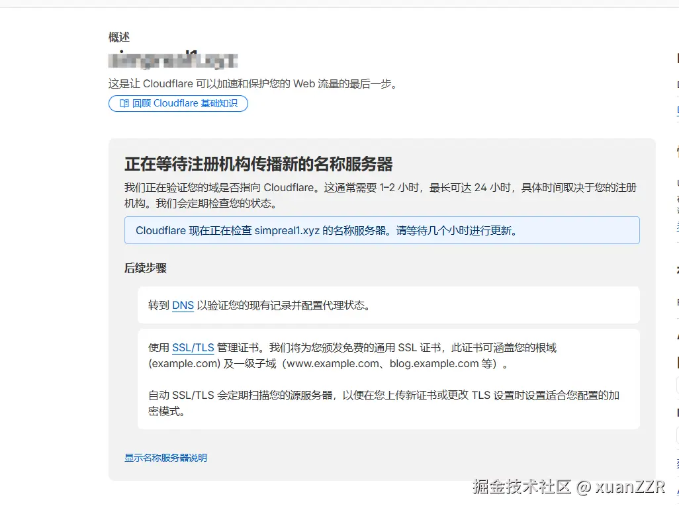Click book icon in 回顾 Cloudflare button

(x=124, y=103)
